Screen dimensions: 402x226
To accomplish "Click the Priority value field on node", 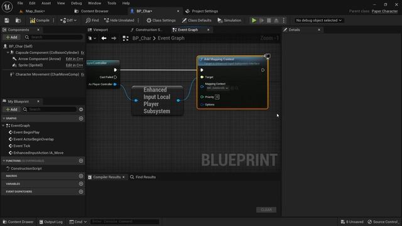I will (x=217, y=97).
